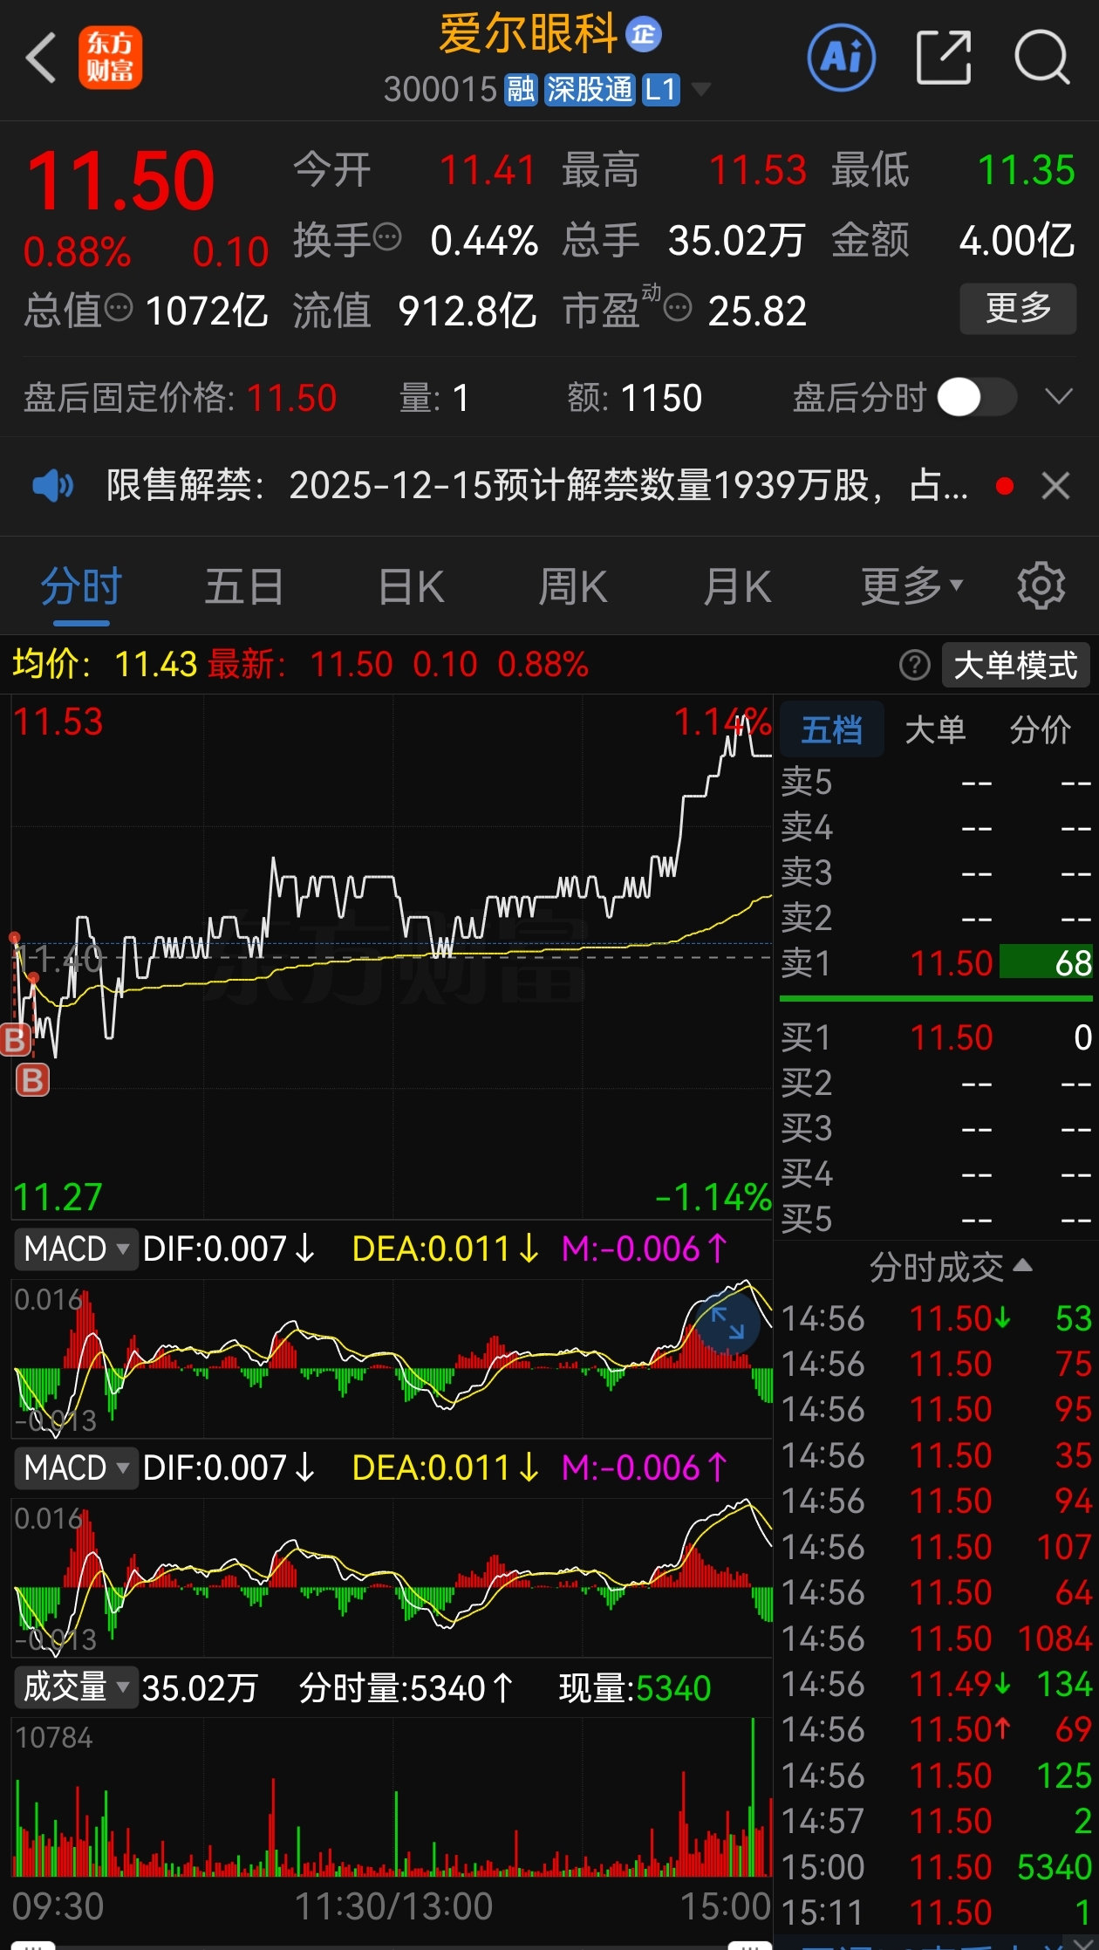
Task: Enable 大单模式 button
Action: click(x=1016, y=666)
